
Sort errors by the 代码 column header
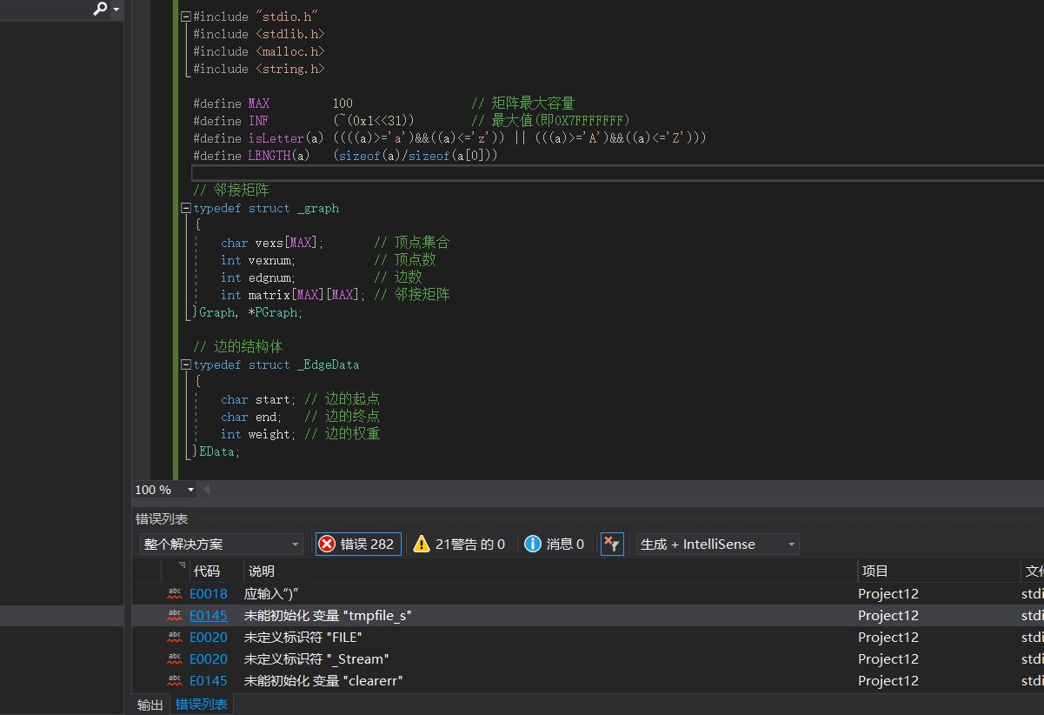207,571
